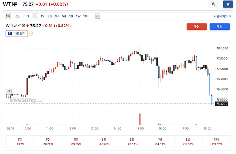This screenshot has height=154, width=236.
Task: Click the info icon beside 차트 분석
Action: click(31, 34)
